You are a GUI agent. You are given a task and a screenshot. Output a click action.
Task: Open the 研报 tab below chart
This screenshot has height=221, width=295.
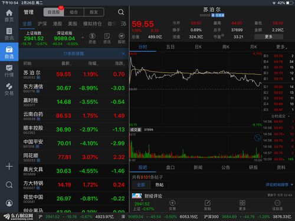pos(253,167)
